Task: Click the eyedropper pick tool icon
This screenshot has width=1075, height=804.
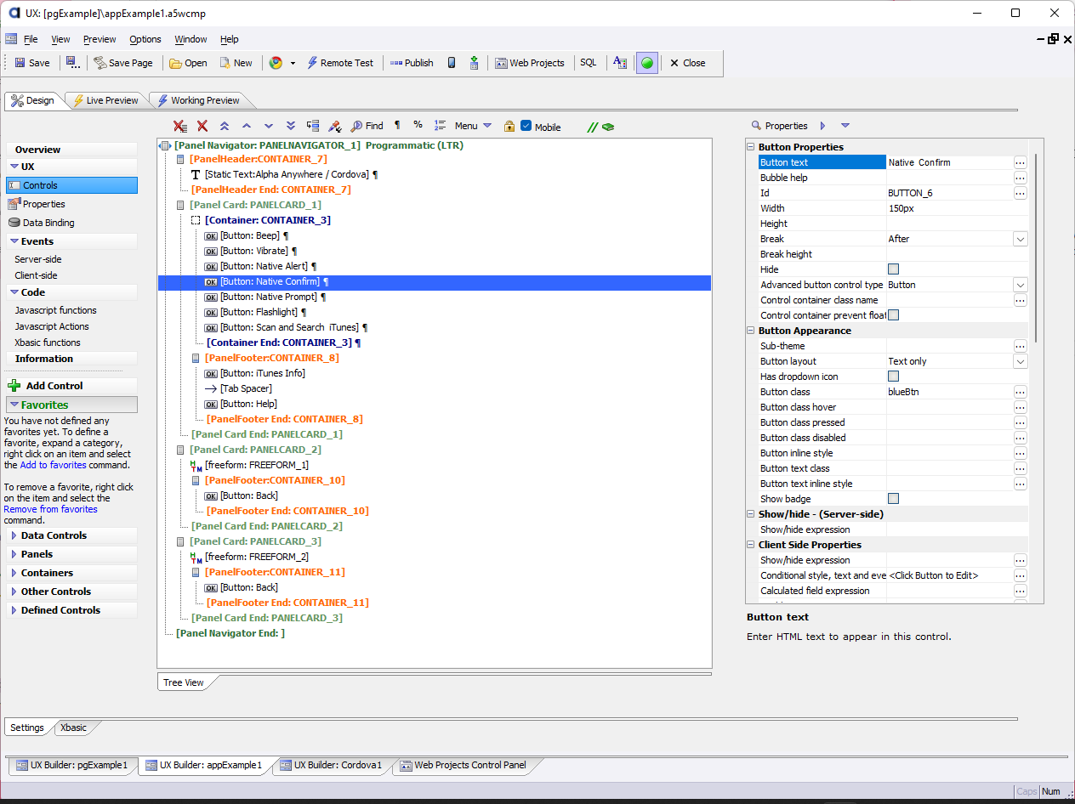Action: tap(335, 126)
